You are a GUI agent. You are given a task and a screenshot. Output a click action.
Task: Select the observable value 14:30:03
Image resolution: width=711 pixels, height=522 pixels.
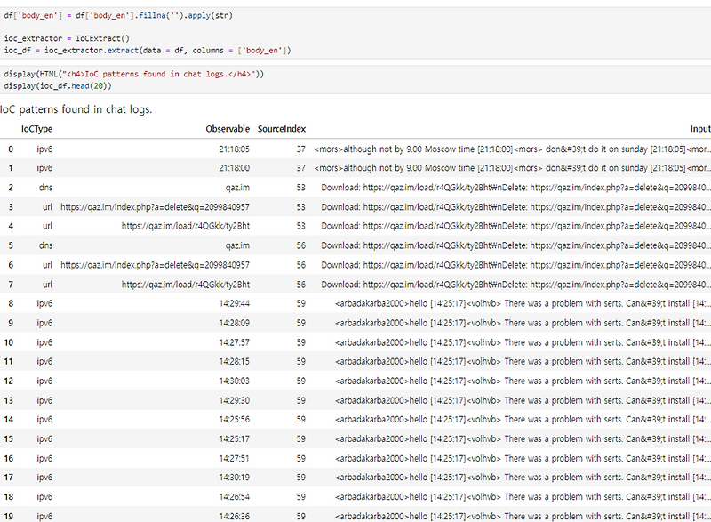coord(234,381)
